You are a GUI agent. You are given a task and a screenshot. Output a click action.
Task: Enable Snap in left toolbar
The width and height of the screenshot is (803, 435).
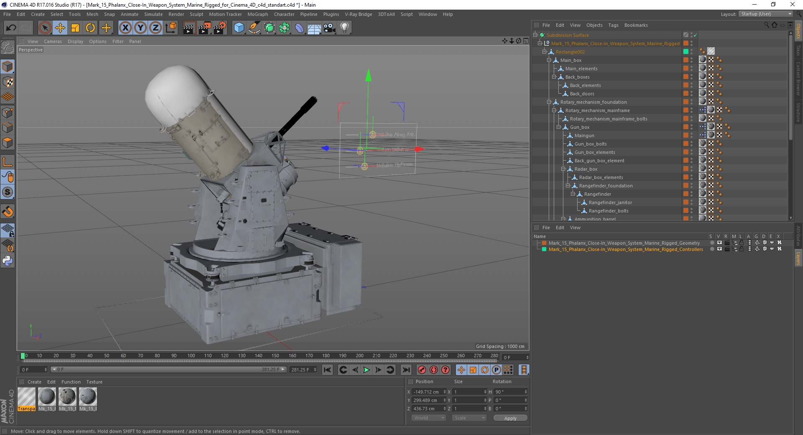[x=8, y=212]
